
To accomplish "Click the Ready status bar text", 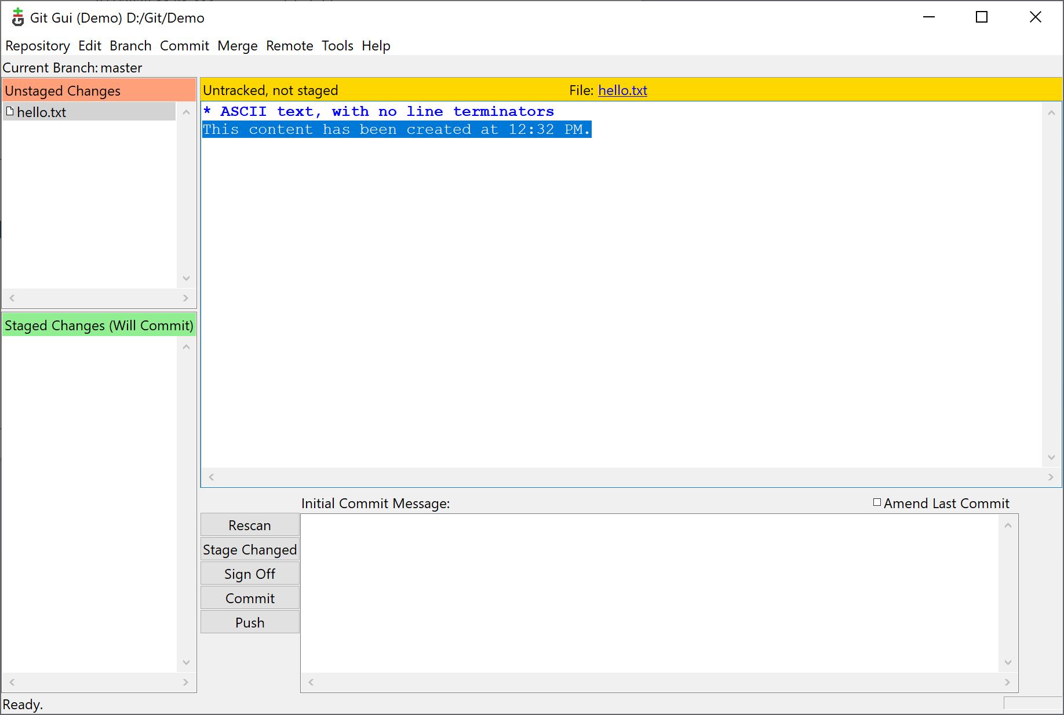I will (x=23, y=705).
